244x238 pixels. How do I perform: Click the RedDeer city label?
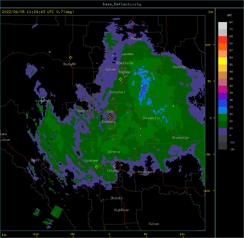[125, 72]
